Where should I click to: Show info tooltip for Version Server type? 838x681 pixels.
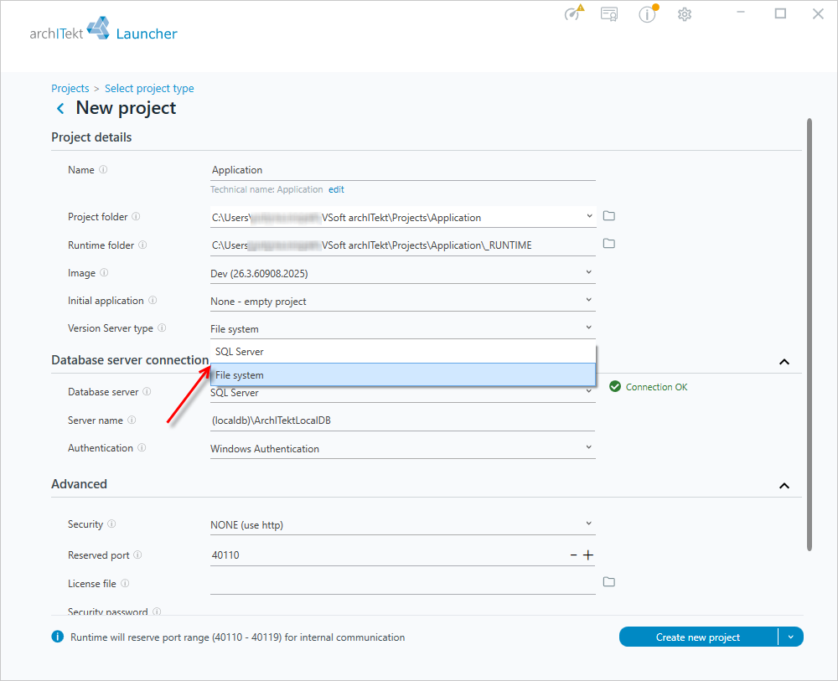162,328
